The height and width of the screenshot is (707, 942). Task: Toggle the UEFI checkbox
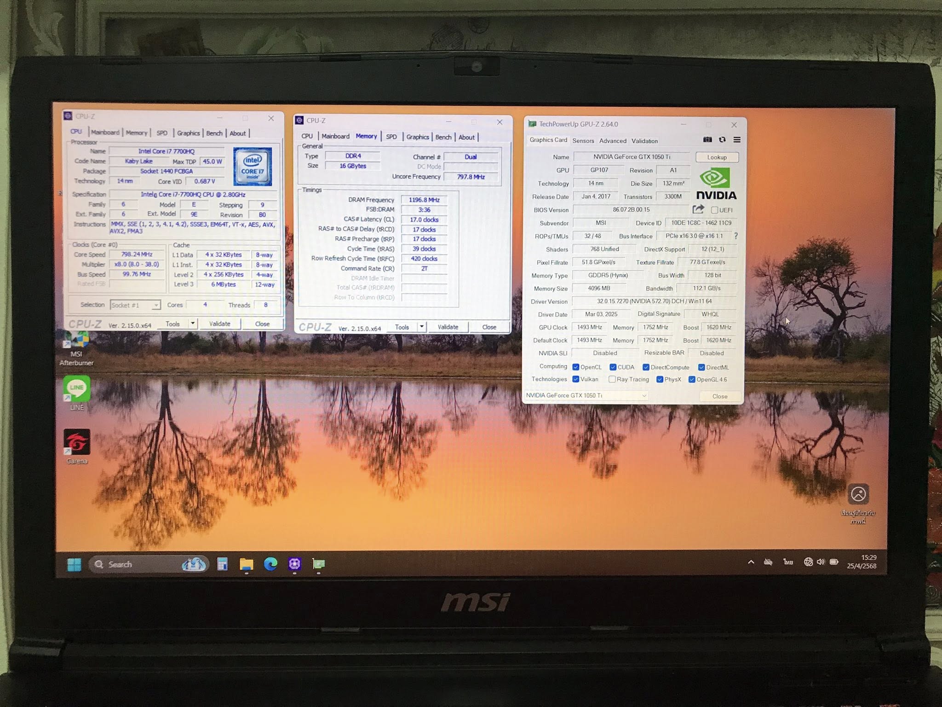pyautogui.click(x=714, y=210)
